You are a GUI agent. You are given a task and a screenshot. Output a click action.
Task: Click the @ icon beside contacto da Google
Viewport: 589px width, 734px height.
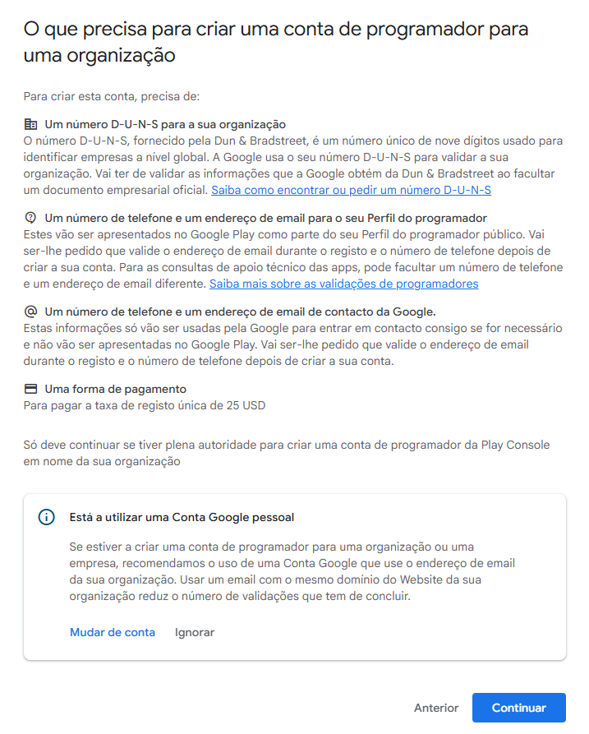tap(30, 312)
